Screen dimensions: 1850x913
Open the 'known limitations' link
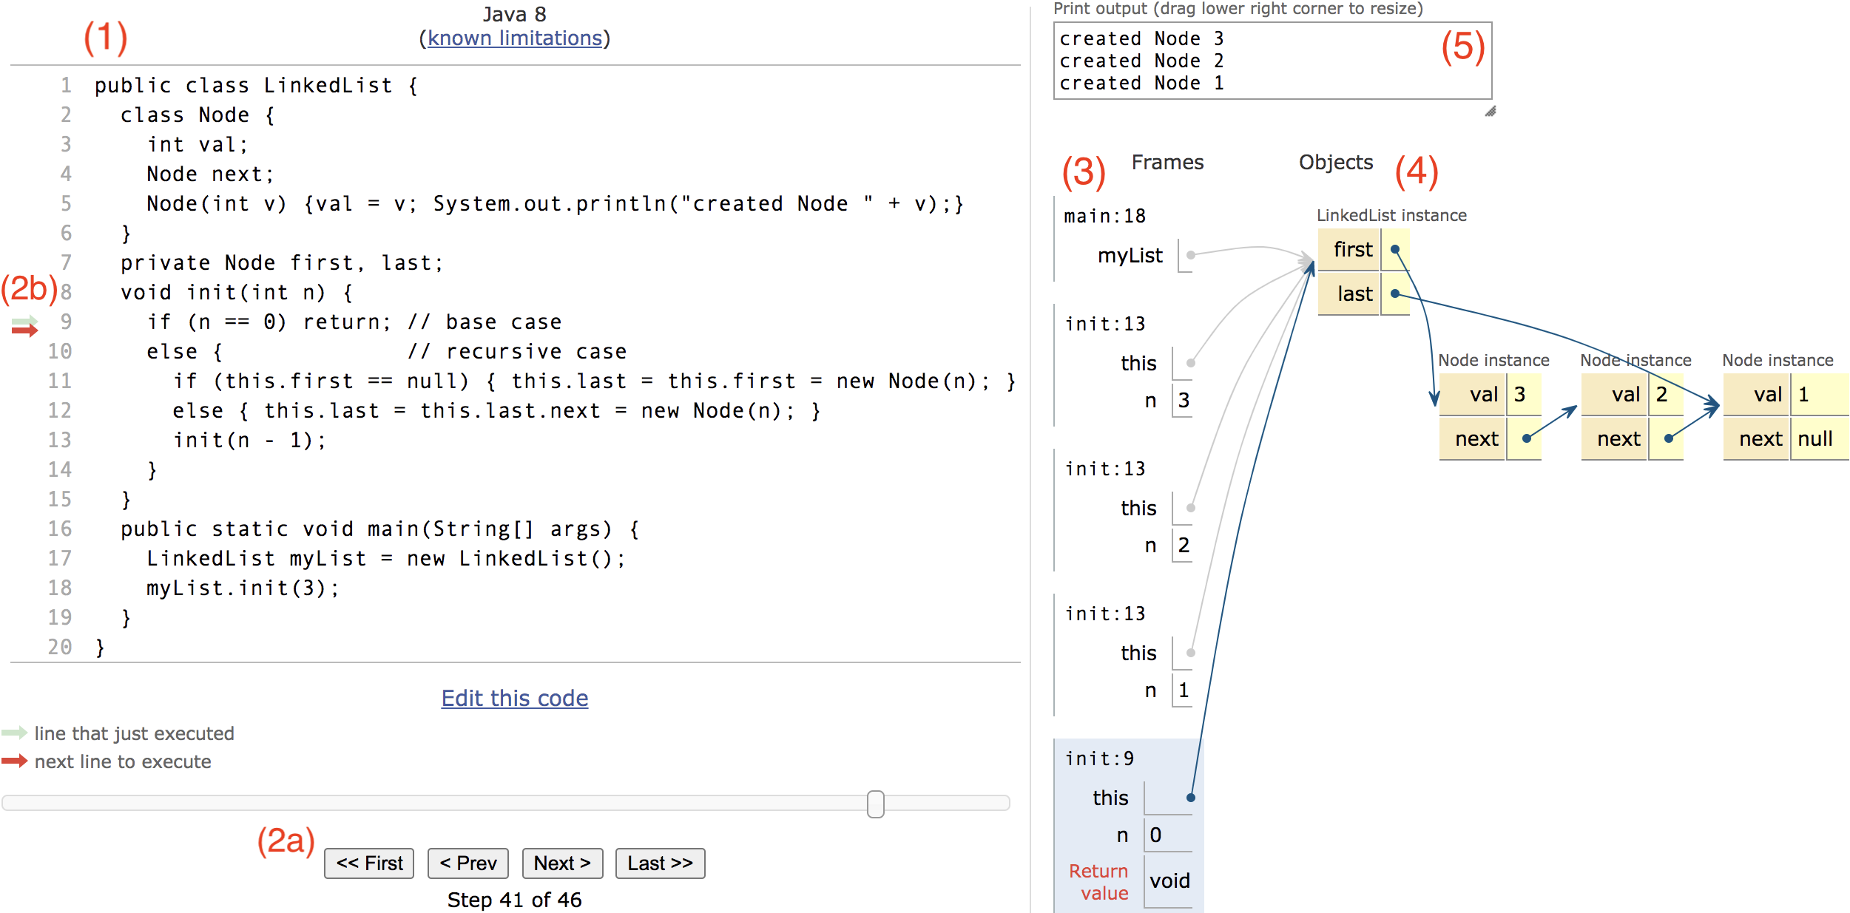click(514, 38)
